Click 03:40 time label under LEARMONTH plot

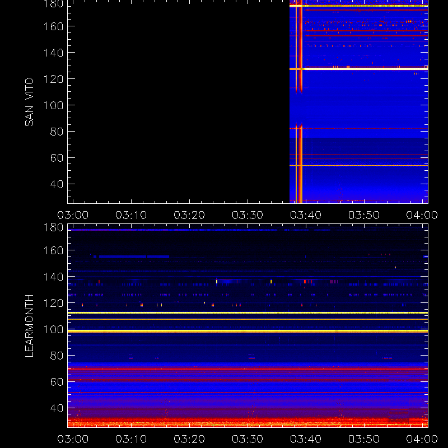306,439
